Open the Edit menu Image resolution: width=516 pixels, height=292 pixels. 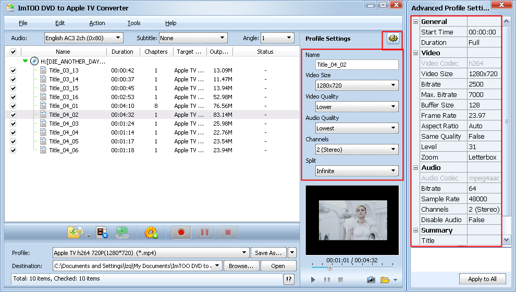[x=60, y=23]
